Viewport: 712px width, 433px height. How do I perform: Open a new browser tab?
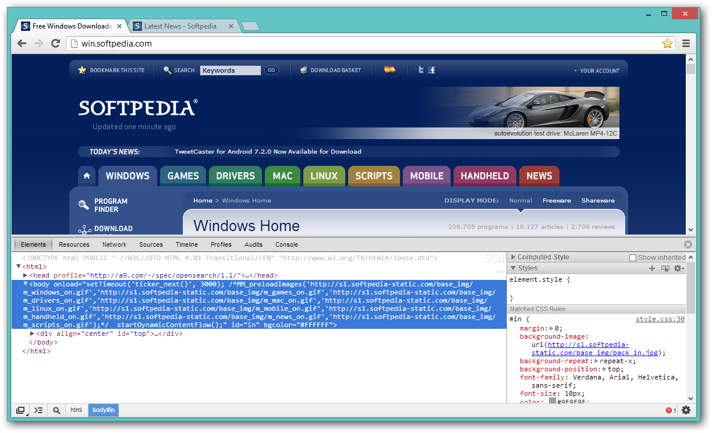[x=250, y=26]
